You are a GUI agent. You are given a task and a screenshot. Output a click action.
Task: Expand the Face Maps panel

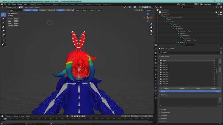pyautogui.click(x=163, y=116)
